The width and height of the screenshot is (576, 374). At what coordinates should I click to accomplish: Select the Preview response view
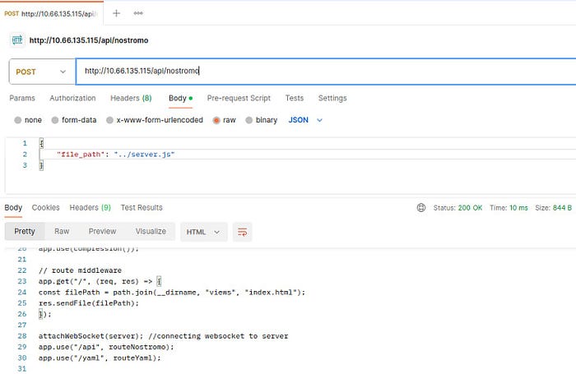click(102, 232)
